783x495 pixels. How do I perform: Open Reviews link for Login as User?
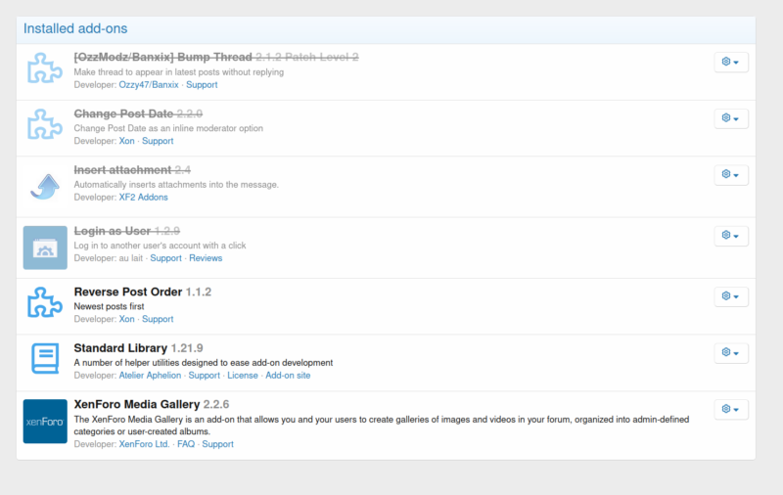click(206, 258)
